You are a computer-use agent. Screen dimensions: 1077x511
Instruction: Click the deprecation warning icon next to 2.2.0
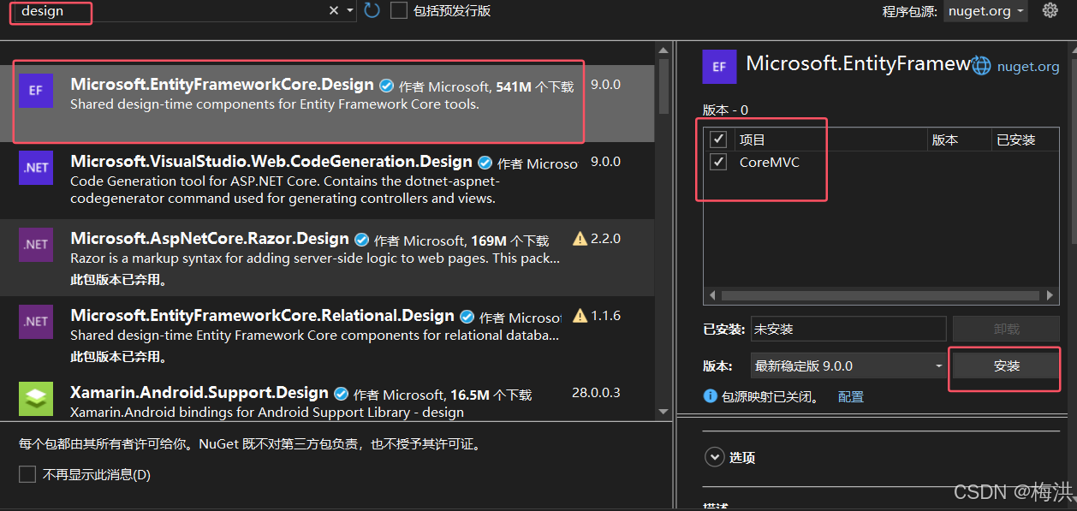[580, 239]
